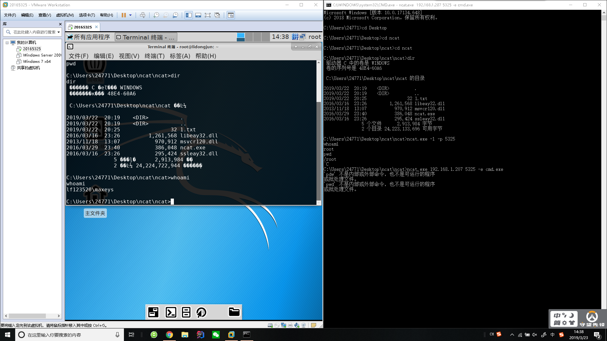Launch terminal from the Kali dock
The height and width of the screenshot is (341, 607).
click(x=171, y=312)
